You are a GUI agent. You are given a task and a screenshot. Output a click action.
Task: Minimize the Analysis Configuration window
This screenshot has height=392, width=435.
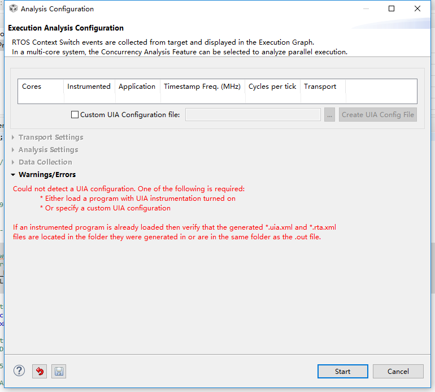click(366, 9)
